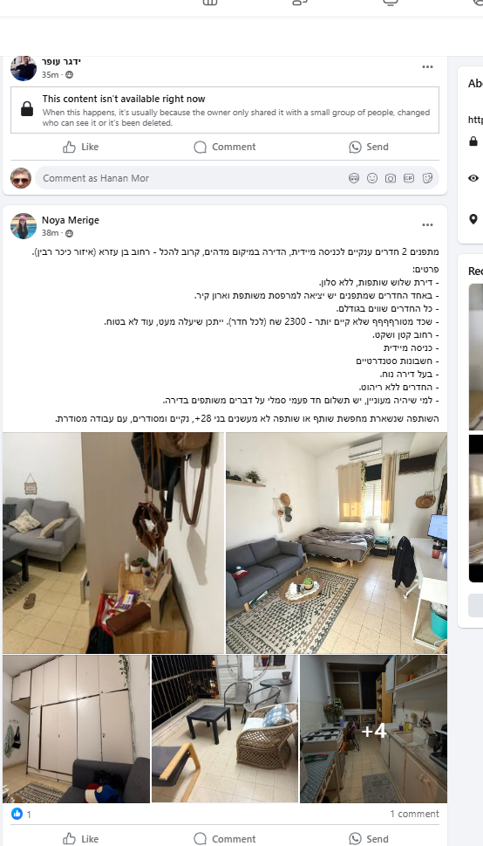Comment on the unavailable content post

[225, 147]
